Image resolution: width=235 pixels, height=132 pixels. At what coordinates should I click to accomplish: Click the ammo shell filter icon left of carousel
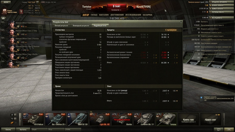click(12, 123)
